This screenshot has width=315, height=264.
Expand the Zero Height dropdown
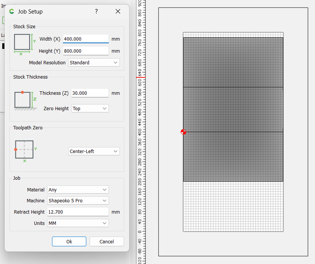(90, 109)
